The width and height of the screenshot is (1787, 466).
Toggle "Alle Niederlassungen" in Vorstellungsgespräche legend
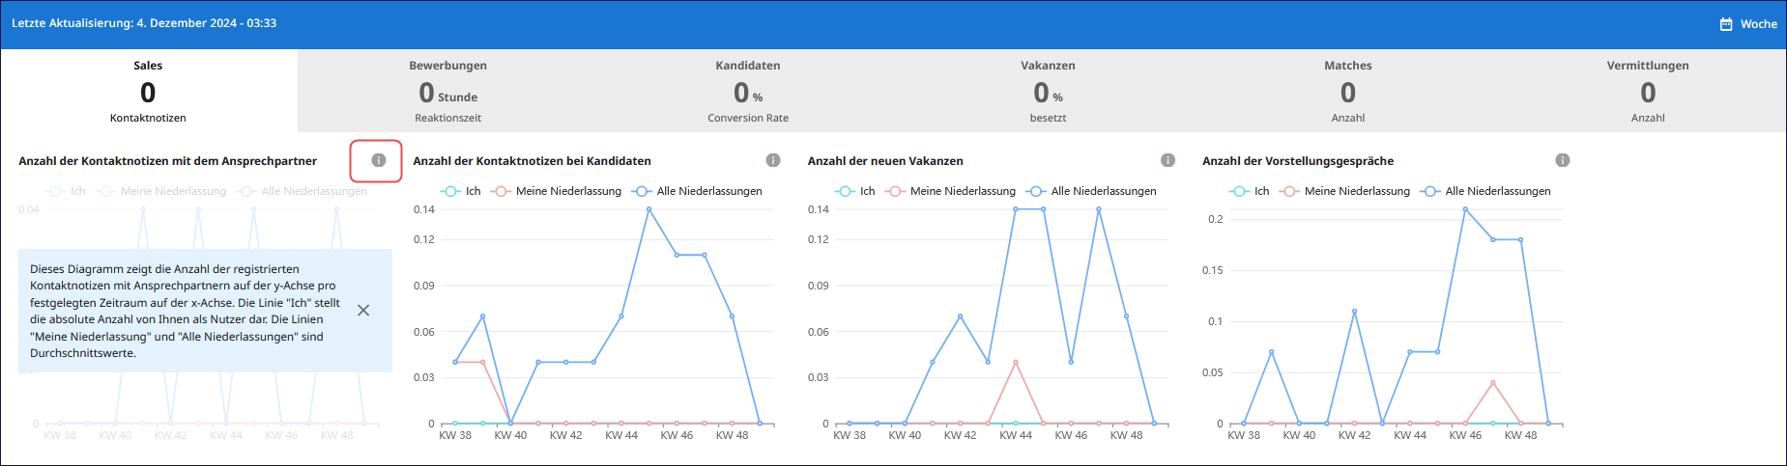click(1486, 191)
